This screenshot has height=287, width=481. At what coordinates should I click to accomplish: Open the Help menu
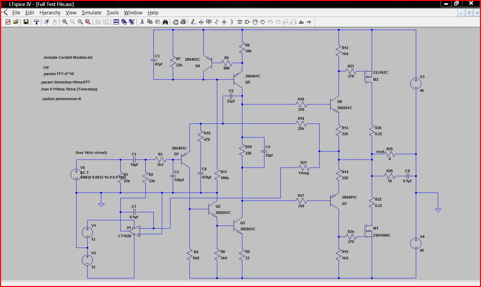pyautogui.click(x=153, y=13)
